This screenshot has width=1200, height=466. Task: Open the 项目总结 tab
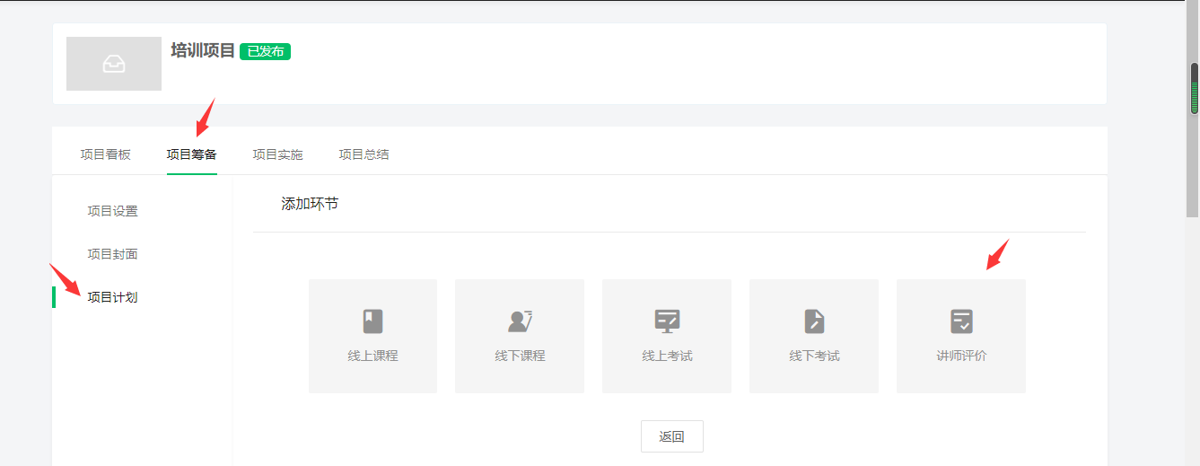tap(364, 154)
